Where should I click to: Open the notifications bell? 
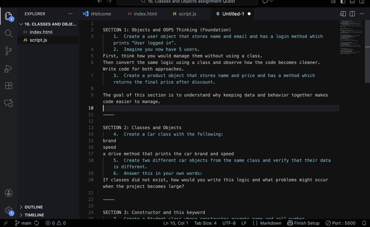pos(364,223)
